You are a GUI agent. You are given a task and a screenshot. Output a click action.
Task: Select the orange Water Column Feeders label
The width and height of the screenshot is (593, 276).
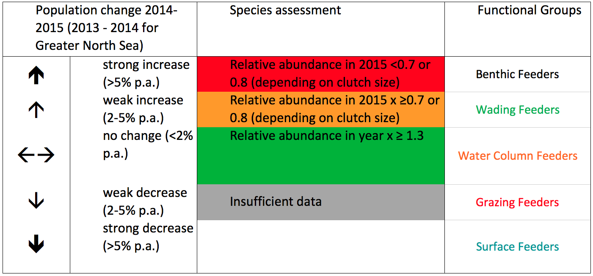[517, 156]
